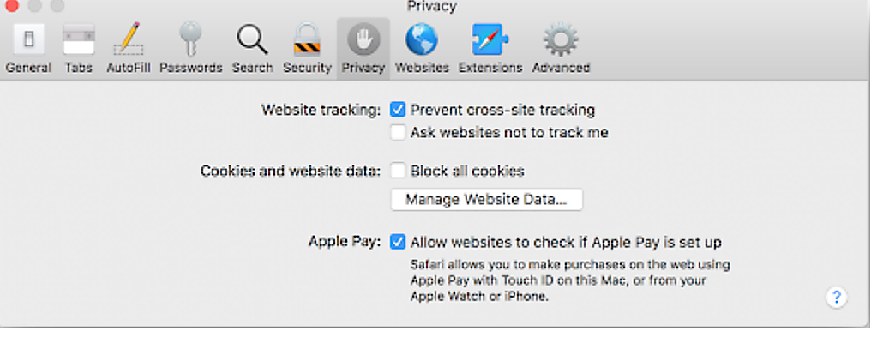This screenshot has height=337, width=871.
Task: Select the Search magnifying glass icon
Action: [252, 39]
